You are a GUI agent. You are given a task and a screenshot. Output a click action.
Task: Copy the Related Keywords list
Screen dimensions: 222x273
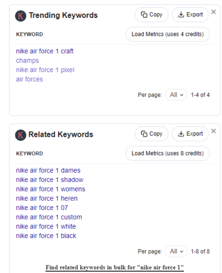coord(152,134)
